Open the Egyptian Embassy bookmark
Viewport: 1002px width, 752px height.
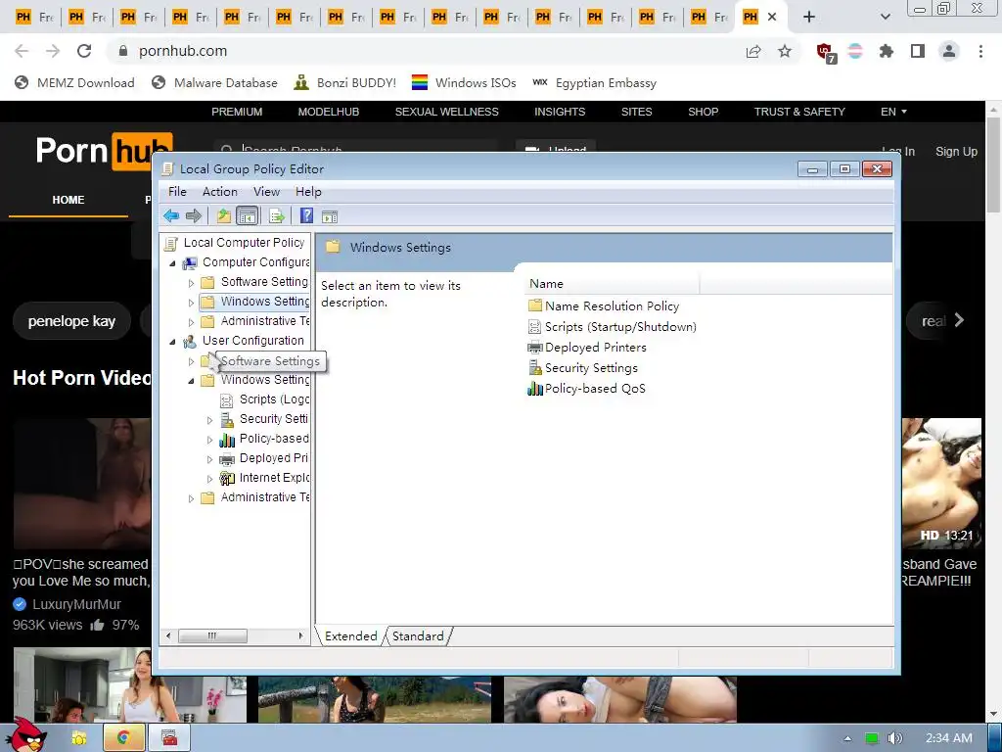[594, 83]
